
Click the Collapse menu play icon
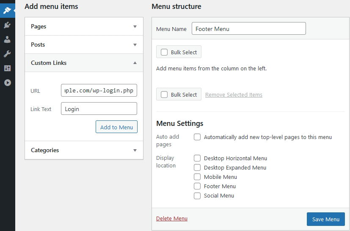7,83
